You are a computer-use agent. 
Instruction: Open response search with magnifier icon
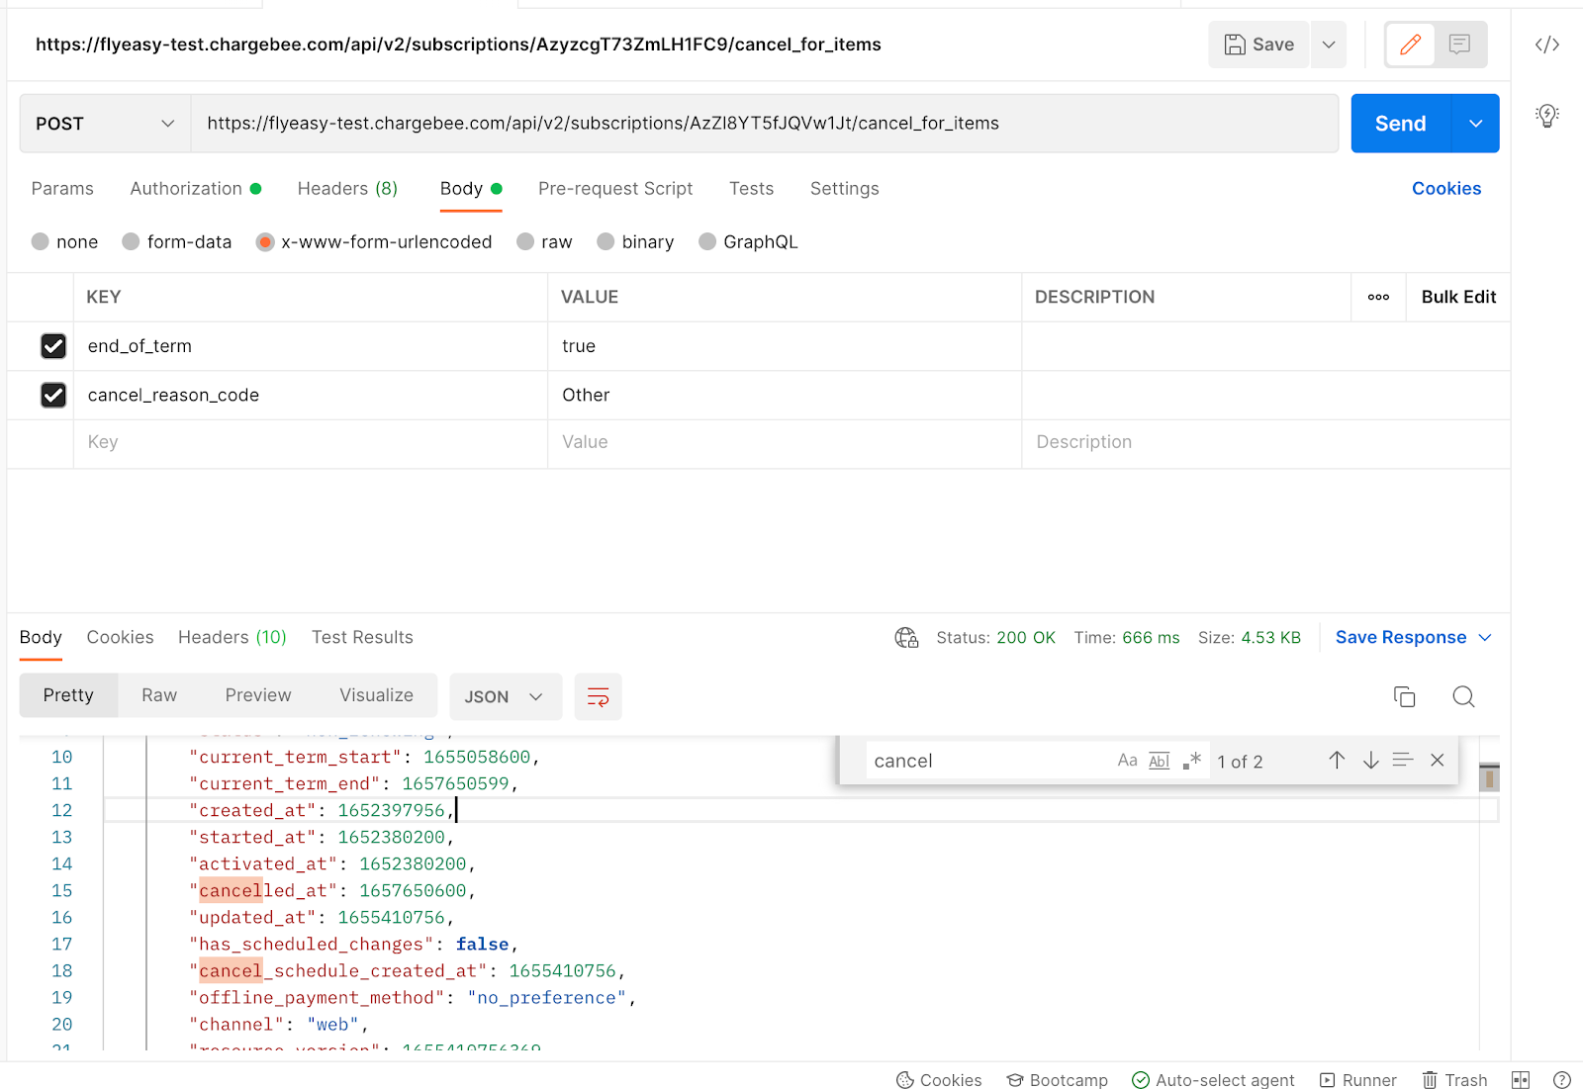tap(1463, 696)
